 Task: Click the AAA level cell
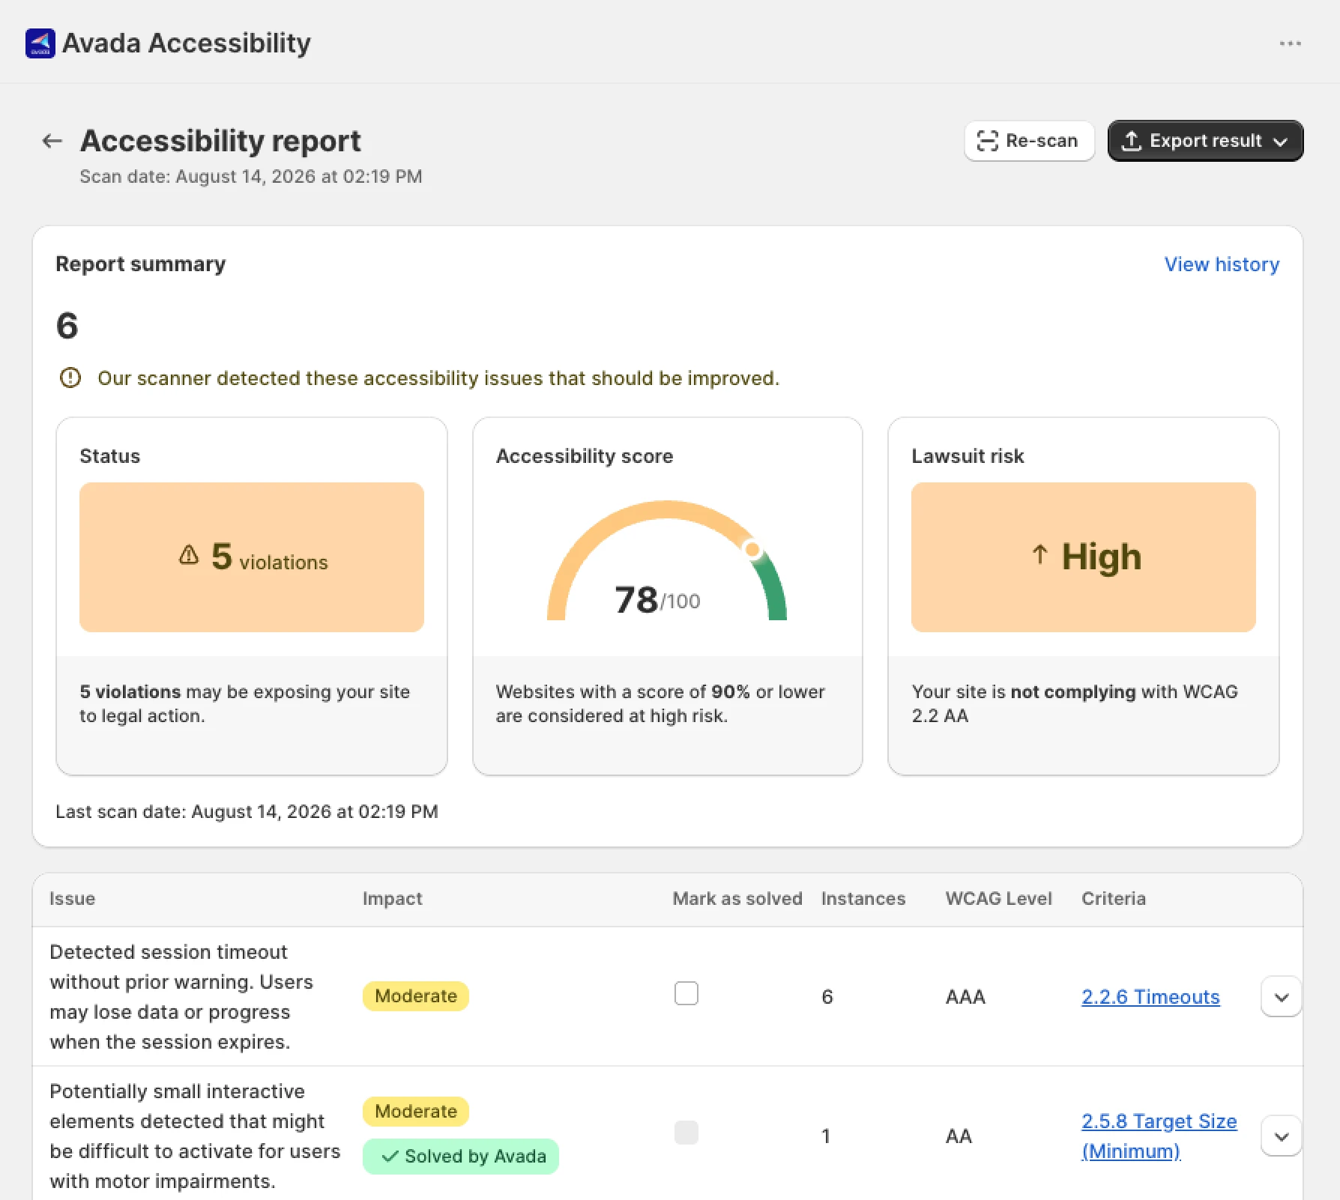tap(965, 997)
